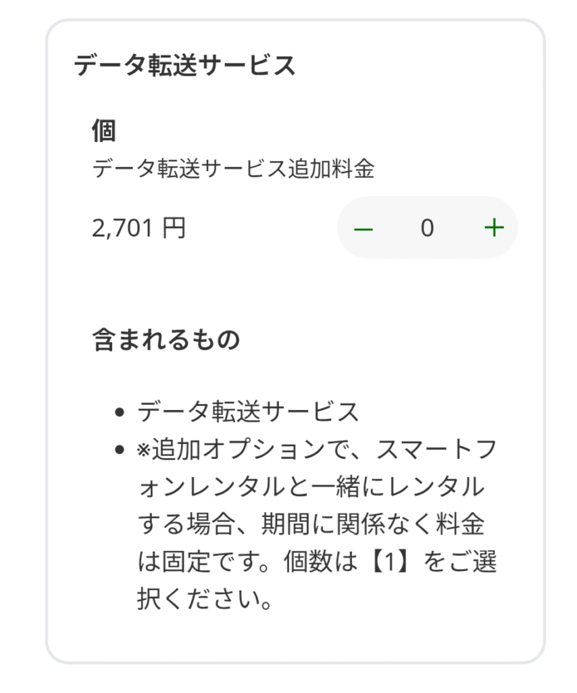This screenshot has height=693, width=577.
Task: Click the データ転送サービス追加料金 description text
Action: click(x=233, y=169)
